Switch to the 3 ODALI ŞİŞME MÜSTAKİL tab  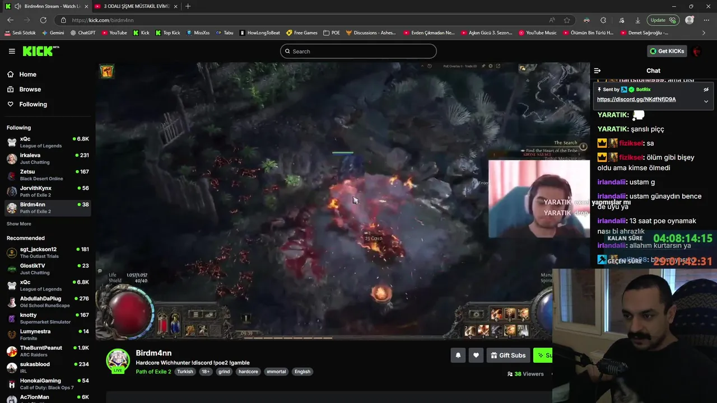(x=136, y=6)
